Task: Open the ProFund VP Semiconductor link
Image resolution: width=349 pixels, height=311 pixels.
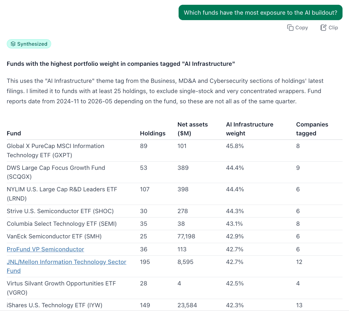Action: (45, 249)
